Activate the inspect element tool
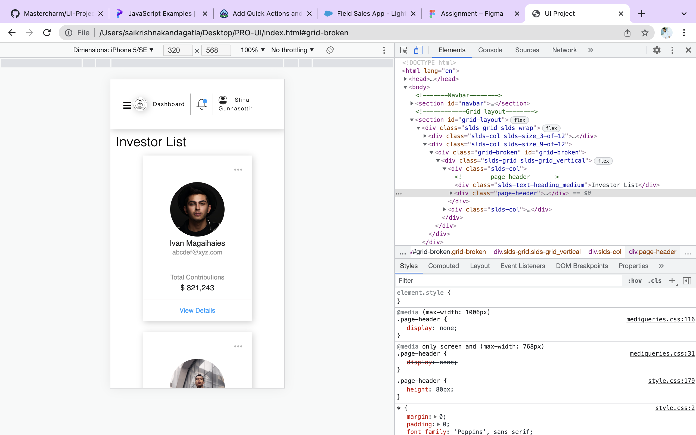Screen dimensions: 696x435 click(403, 50)
